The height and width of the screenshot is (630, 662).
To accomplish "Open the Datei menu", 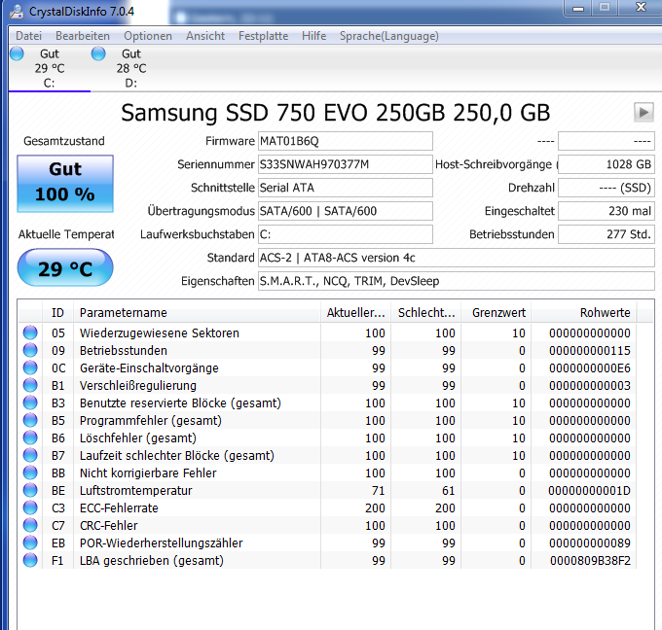I will tap(28, 36).
